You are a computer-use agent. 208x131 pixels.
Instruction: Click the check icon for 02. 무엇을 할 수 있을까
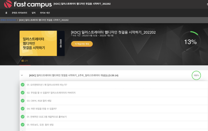click(23, 93)
